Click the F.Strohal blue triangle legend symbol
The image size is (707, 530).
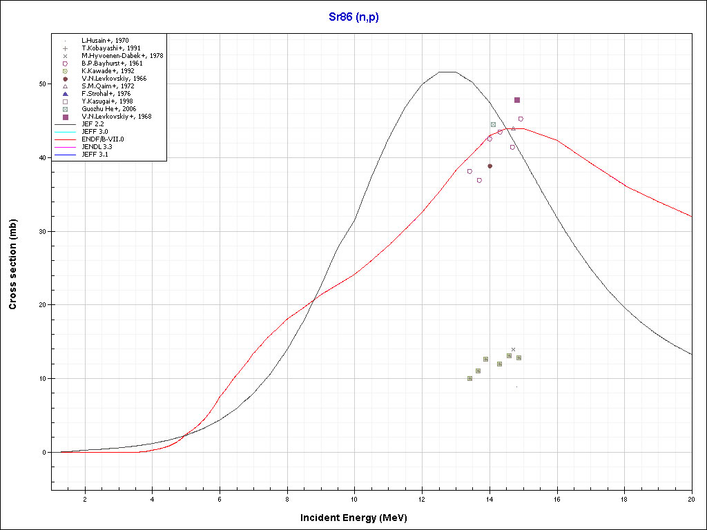[x=65, y=94]
